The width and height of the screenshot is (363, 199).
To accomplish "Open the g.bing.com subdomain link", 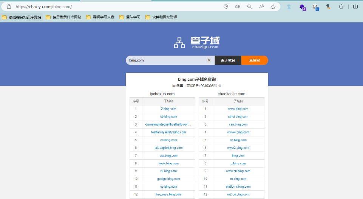I will coord(238,163).
